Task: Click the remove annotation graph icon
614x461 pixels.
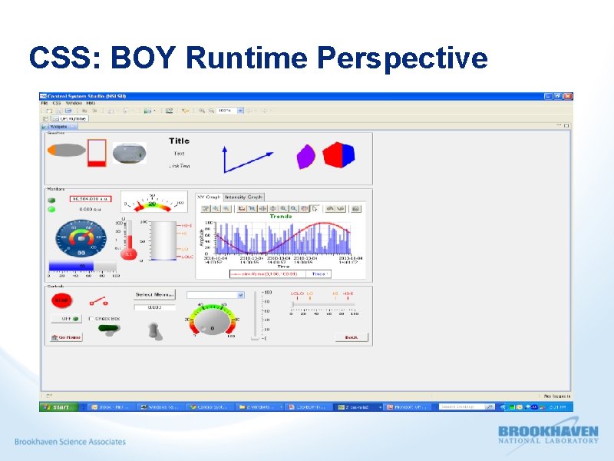Action: (226, 208)
